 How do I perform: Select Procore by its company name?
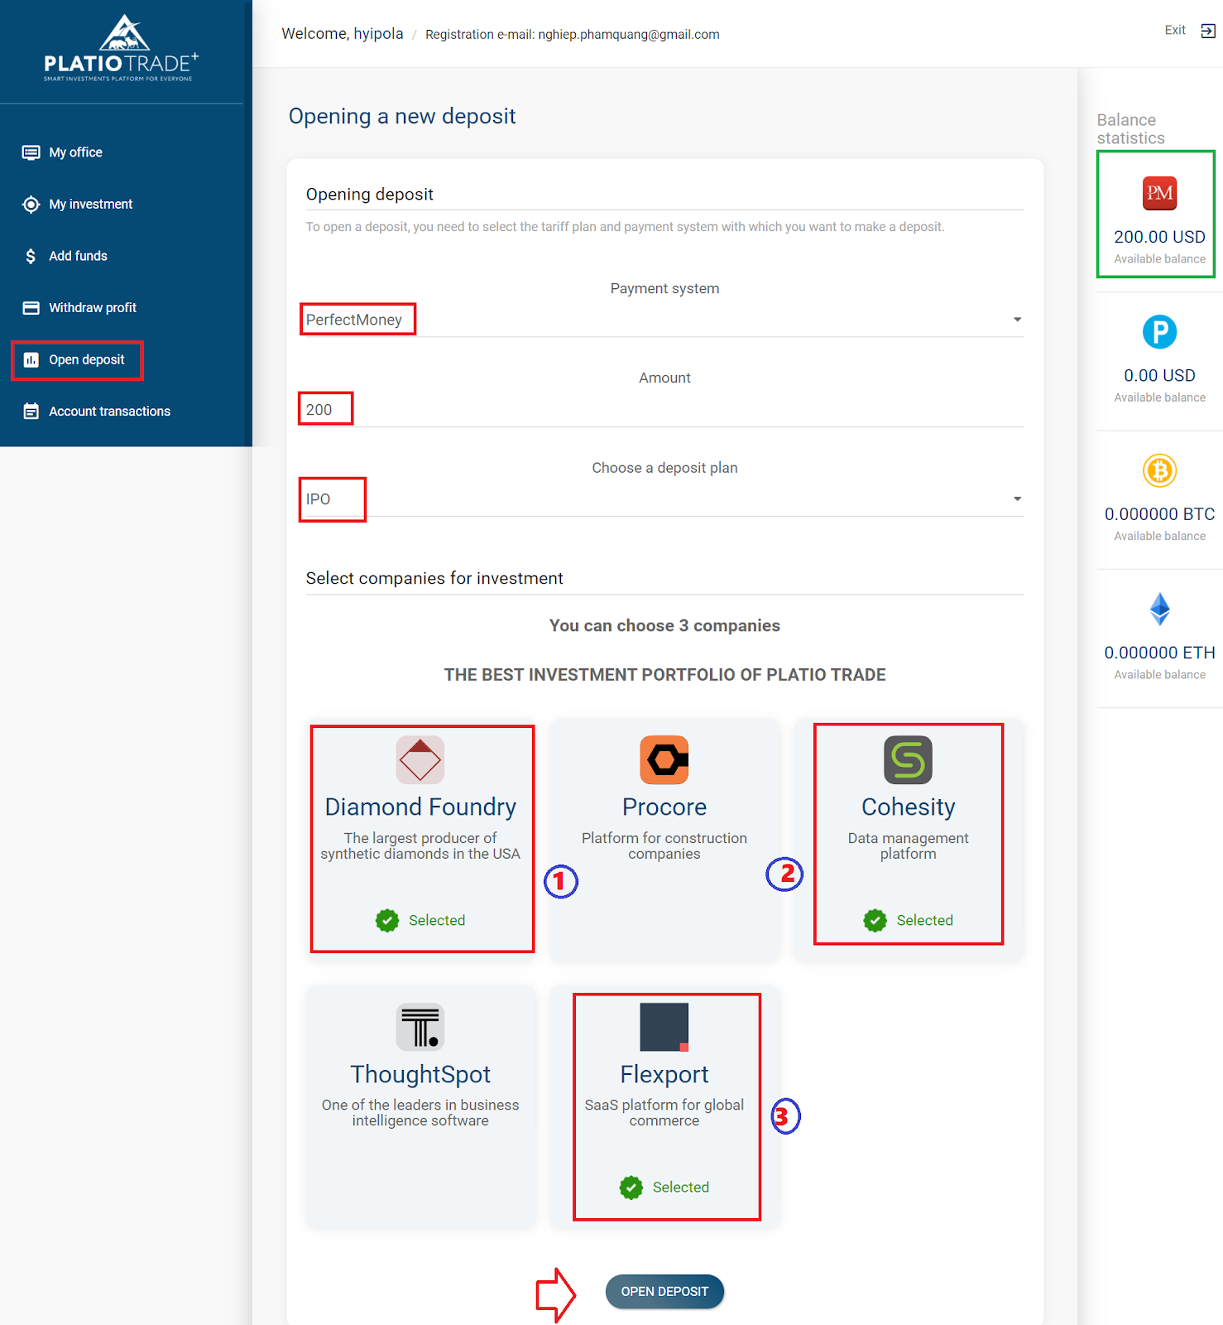664,807
